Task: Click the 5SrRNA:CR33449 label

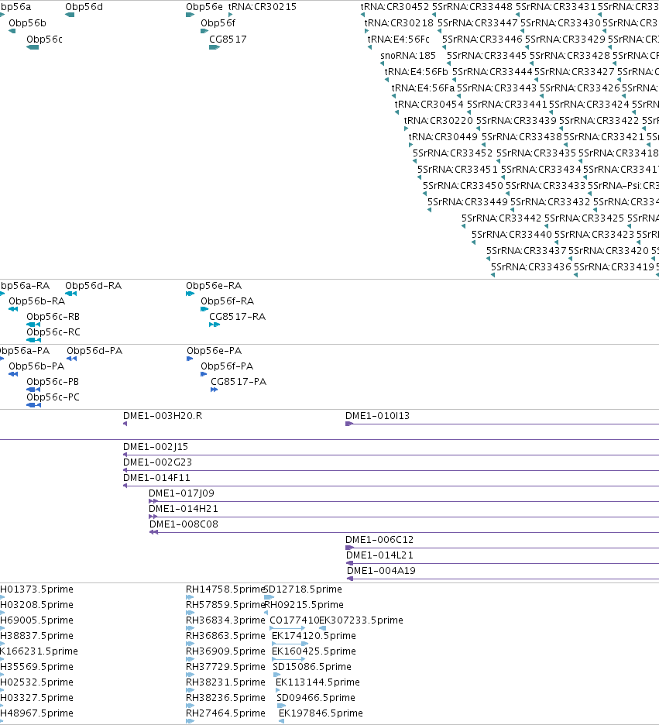Action: point(467,202)
